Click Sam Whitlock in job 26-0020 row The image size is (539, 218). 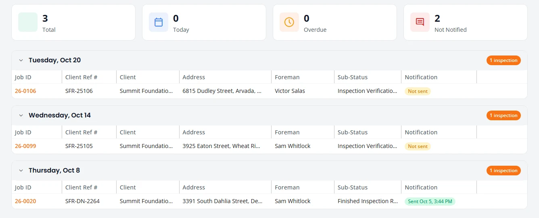(292, 201)
